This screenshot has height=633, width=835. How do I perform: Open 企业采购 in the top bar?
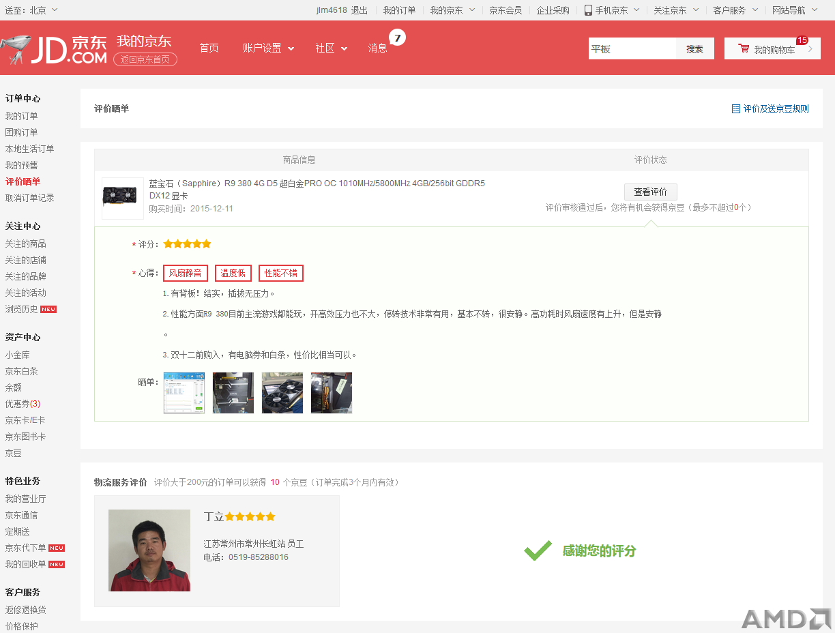(x=553, y=10)
